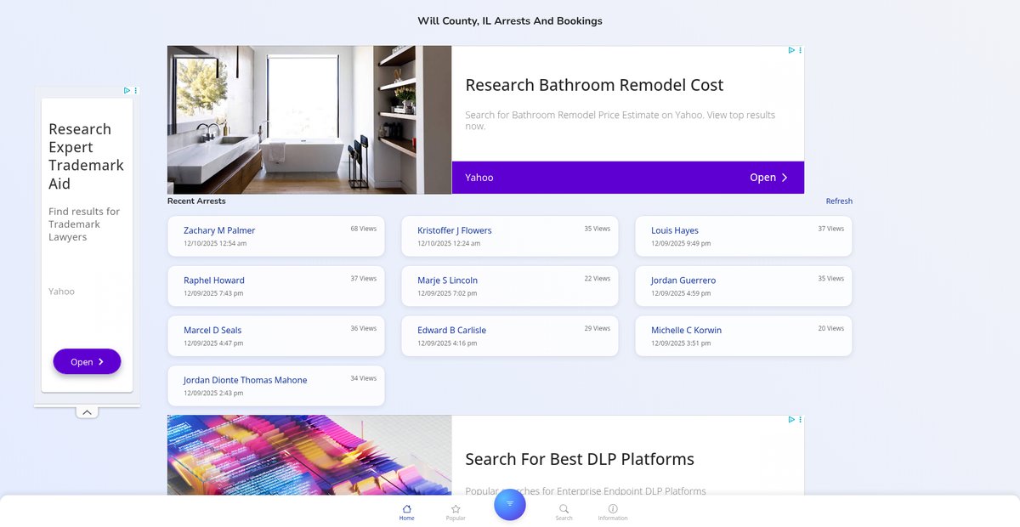This screenshot has height=527, width=1020.
Task: Click Open button on Trademark Aid ad
Action: click(87, 361)
